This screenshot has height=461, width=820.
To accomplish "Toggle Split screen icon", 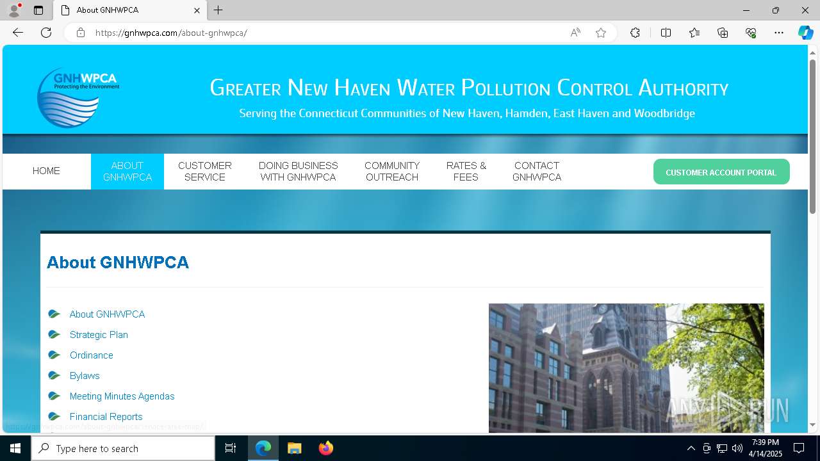I will [666, 33].
